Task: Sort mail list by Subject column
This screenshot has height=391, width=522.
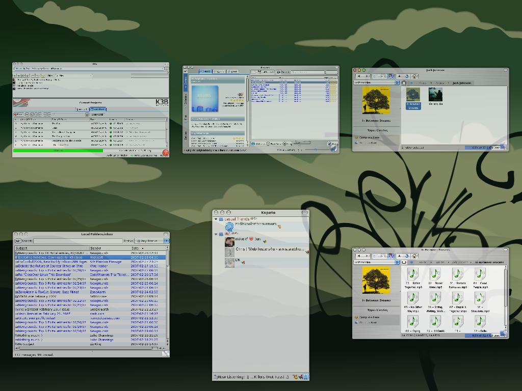Action: tap(52, 248)
